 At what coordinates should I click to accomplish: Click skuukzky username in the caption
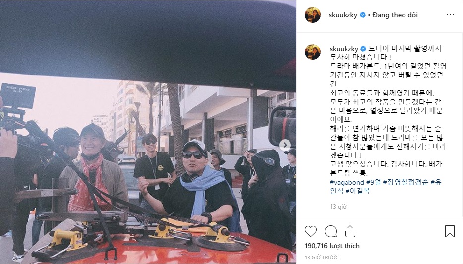click(344, 49)
